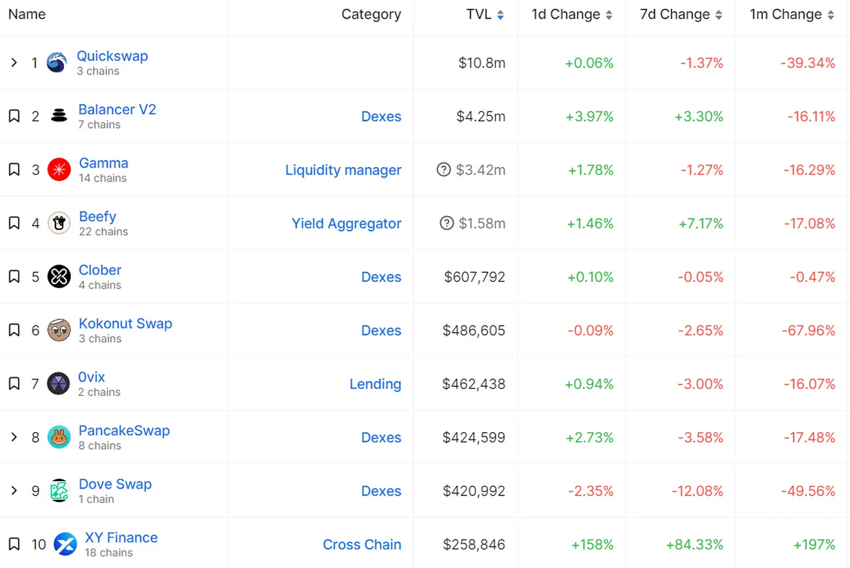Bookmark the Clober protocol
This screenshot has height=568, width=850.
click(x=14, y=277)
